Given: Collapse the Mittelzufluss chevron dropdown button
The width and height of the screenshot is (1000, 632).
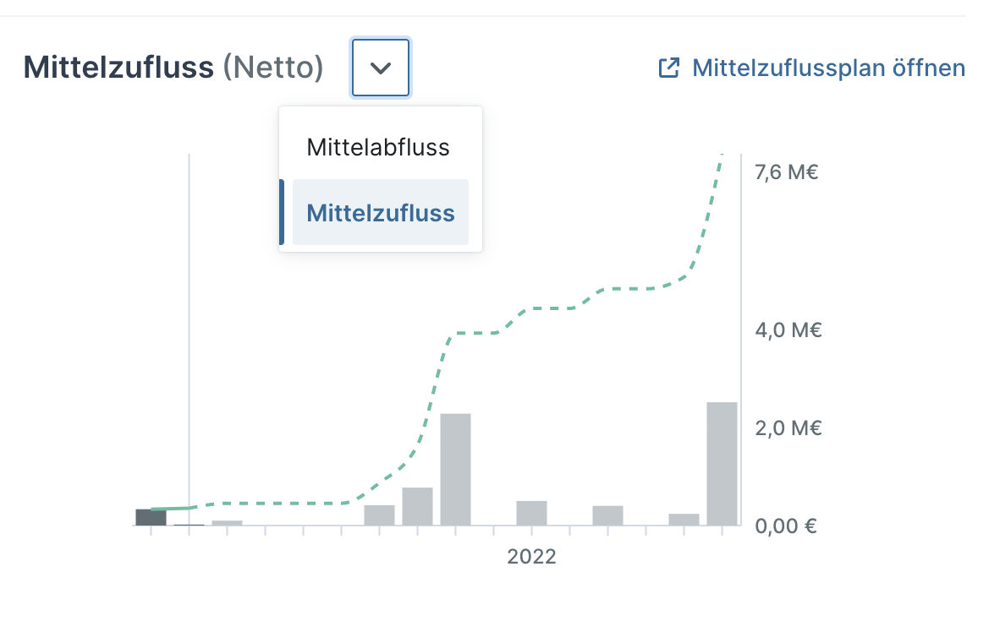Looking at the screenshot, I should click(381, 68).
